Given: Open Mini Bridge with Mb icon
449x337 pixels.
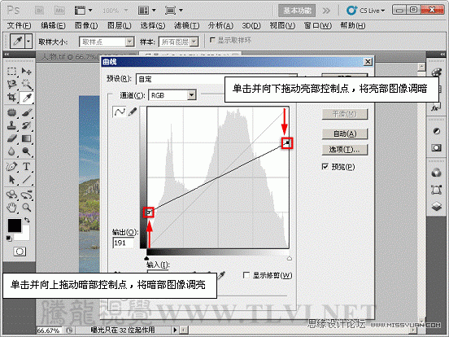Looking at the screenshot, I should click(59, 11).
